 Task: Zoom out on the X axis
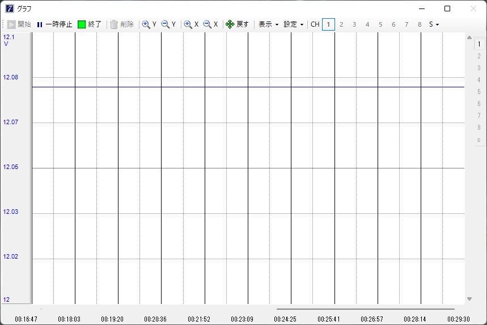tap(210, 24)
